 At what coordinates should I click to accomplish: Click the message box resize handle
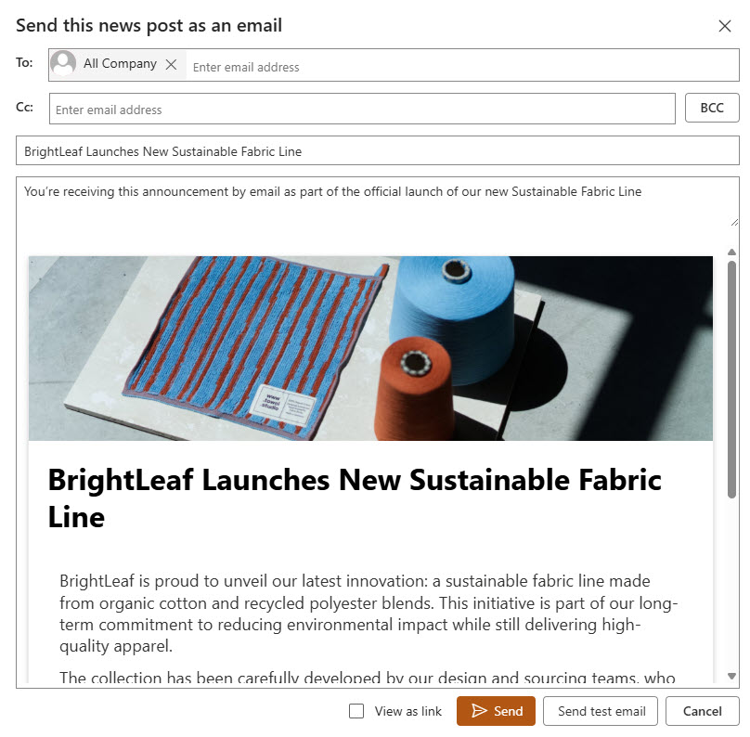734,222
